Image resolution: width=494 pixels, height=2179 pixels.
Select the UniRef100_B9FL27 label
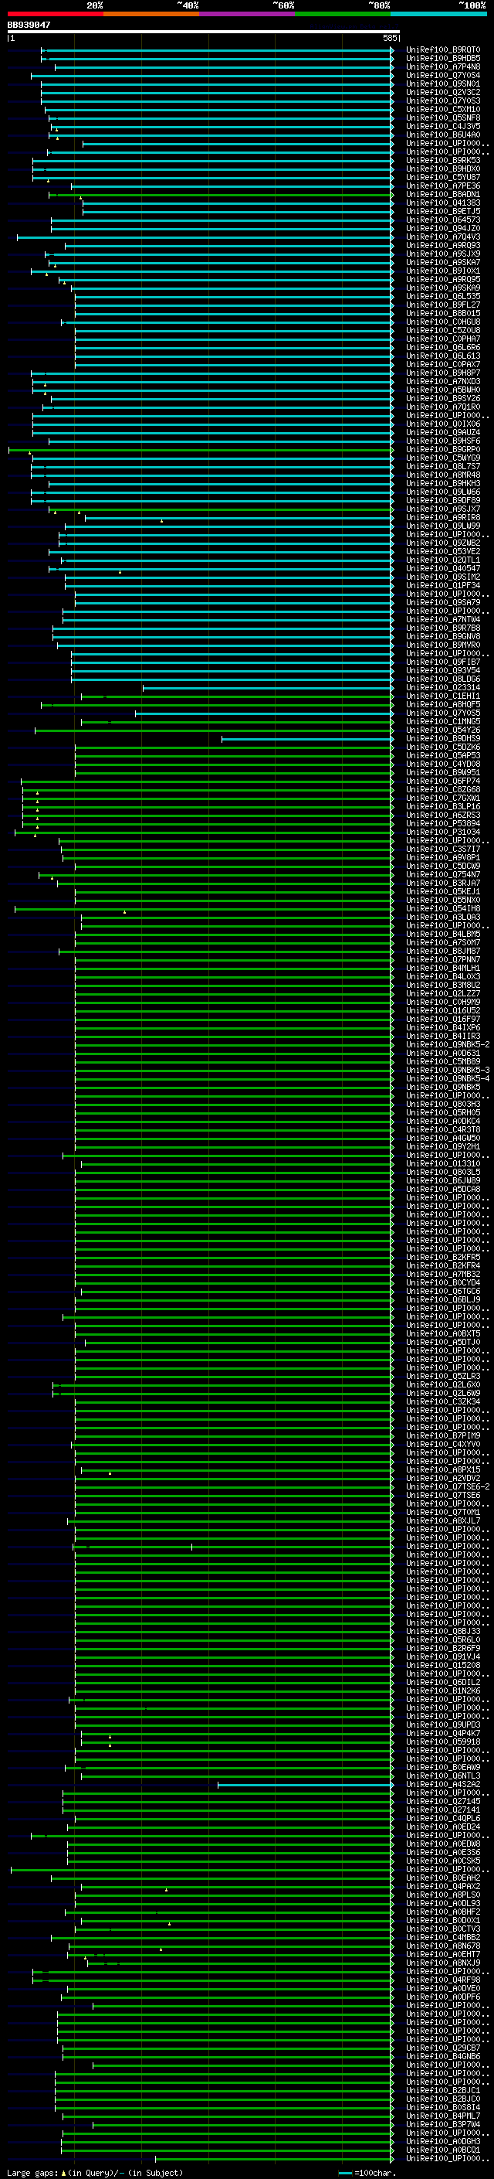tap(442, 305)
